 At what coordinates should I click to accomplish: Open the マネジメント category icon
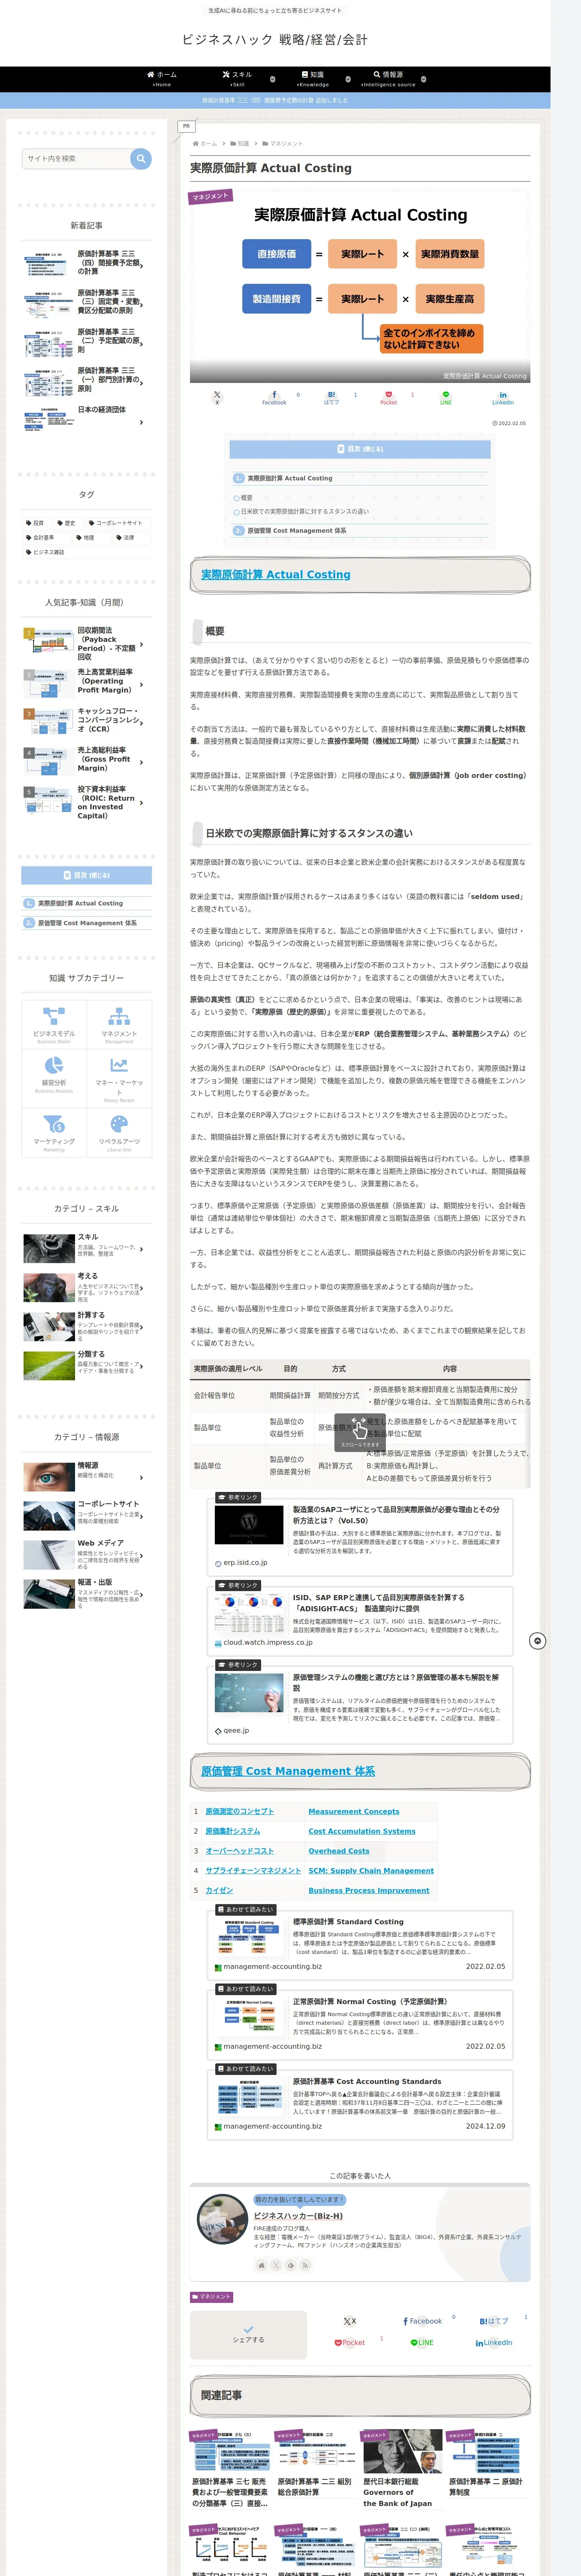119,1024
